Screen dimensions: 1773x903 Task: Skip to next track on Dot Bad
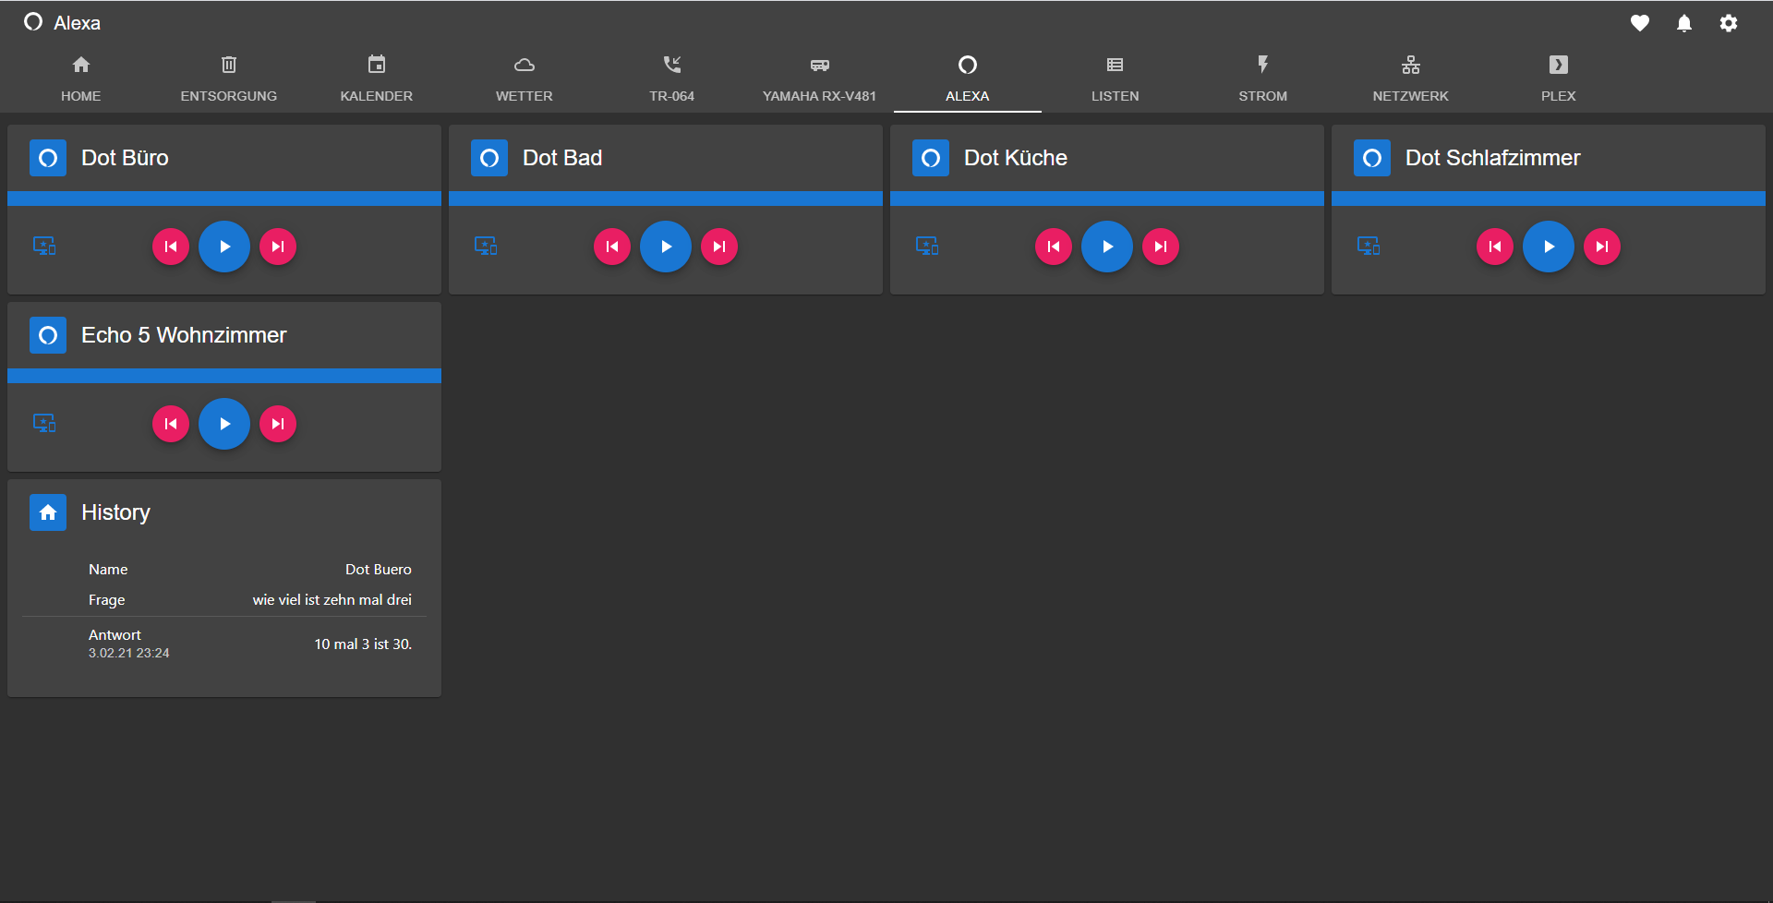pos(719,247)
